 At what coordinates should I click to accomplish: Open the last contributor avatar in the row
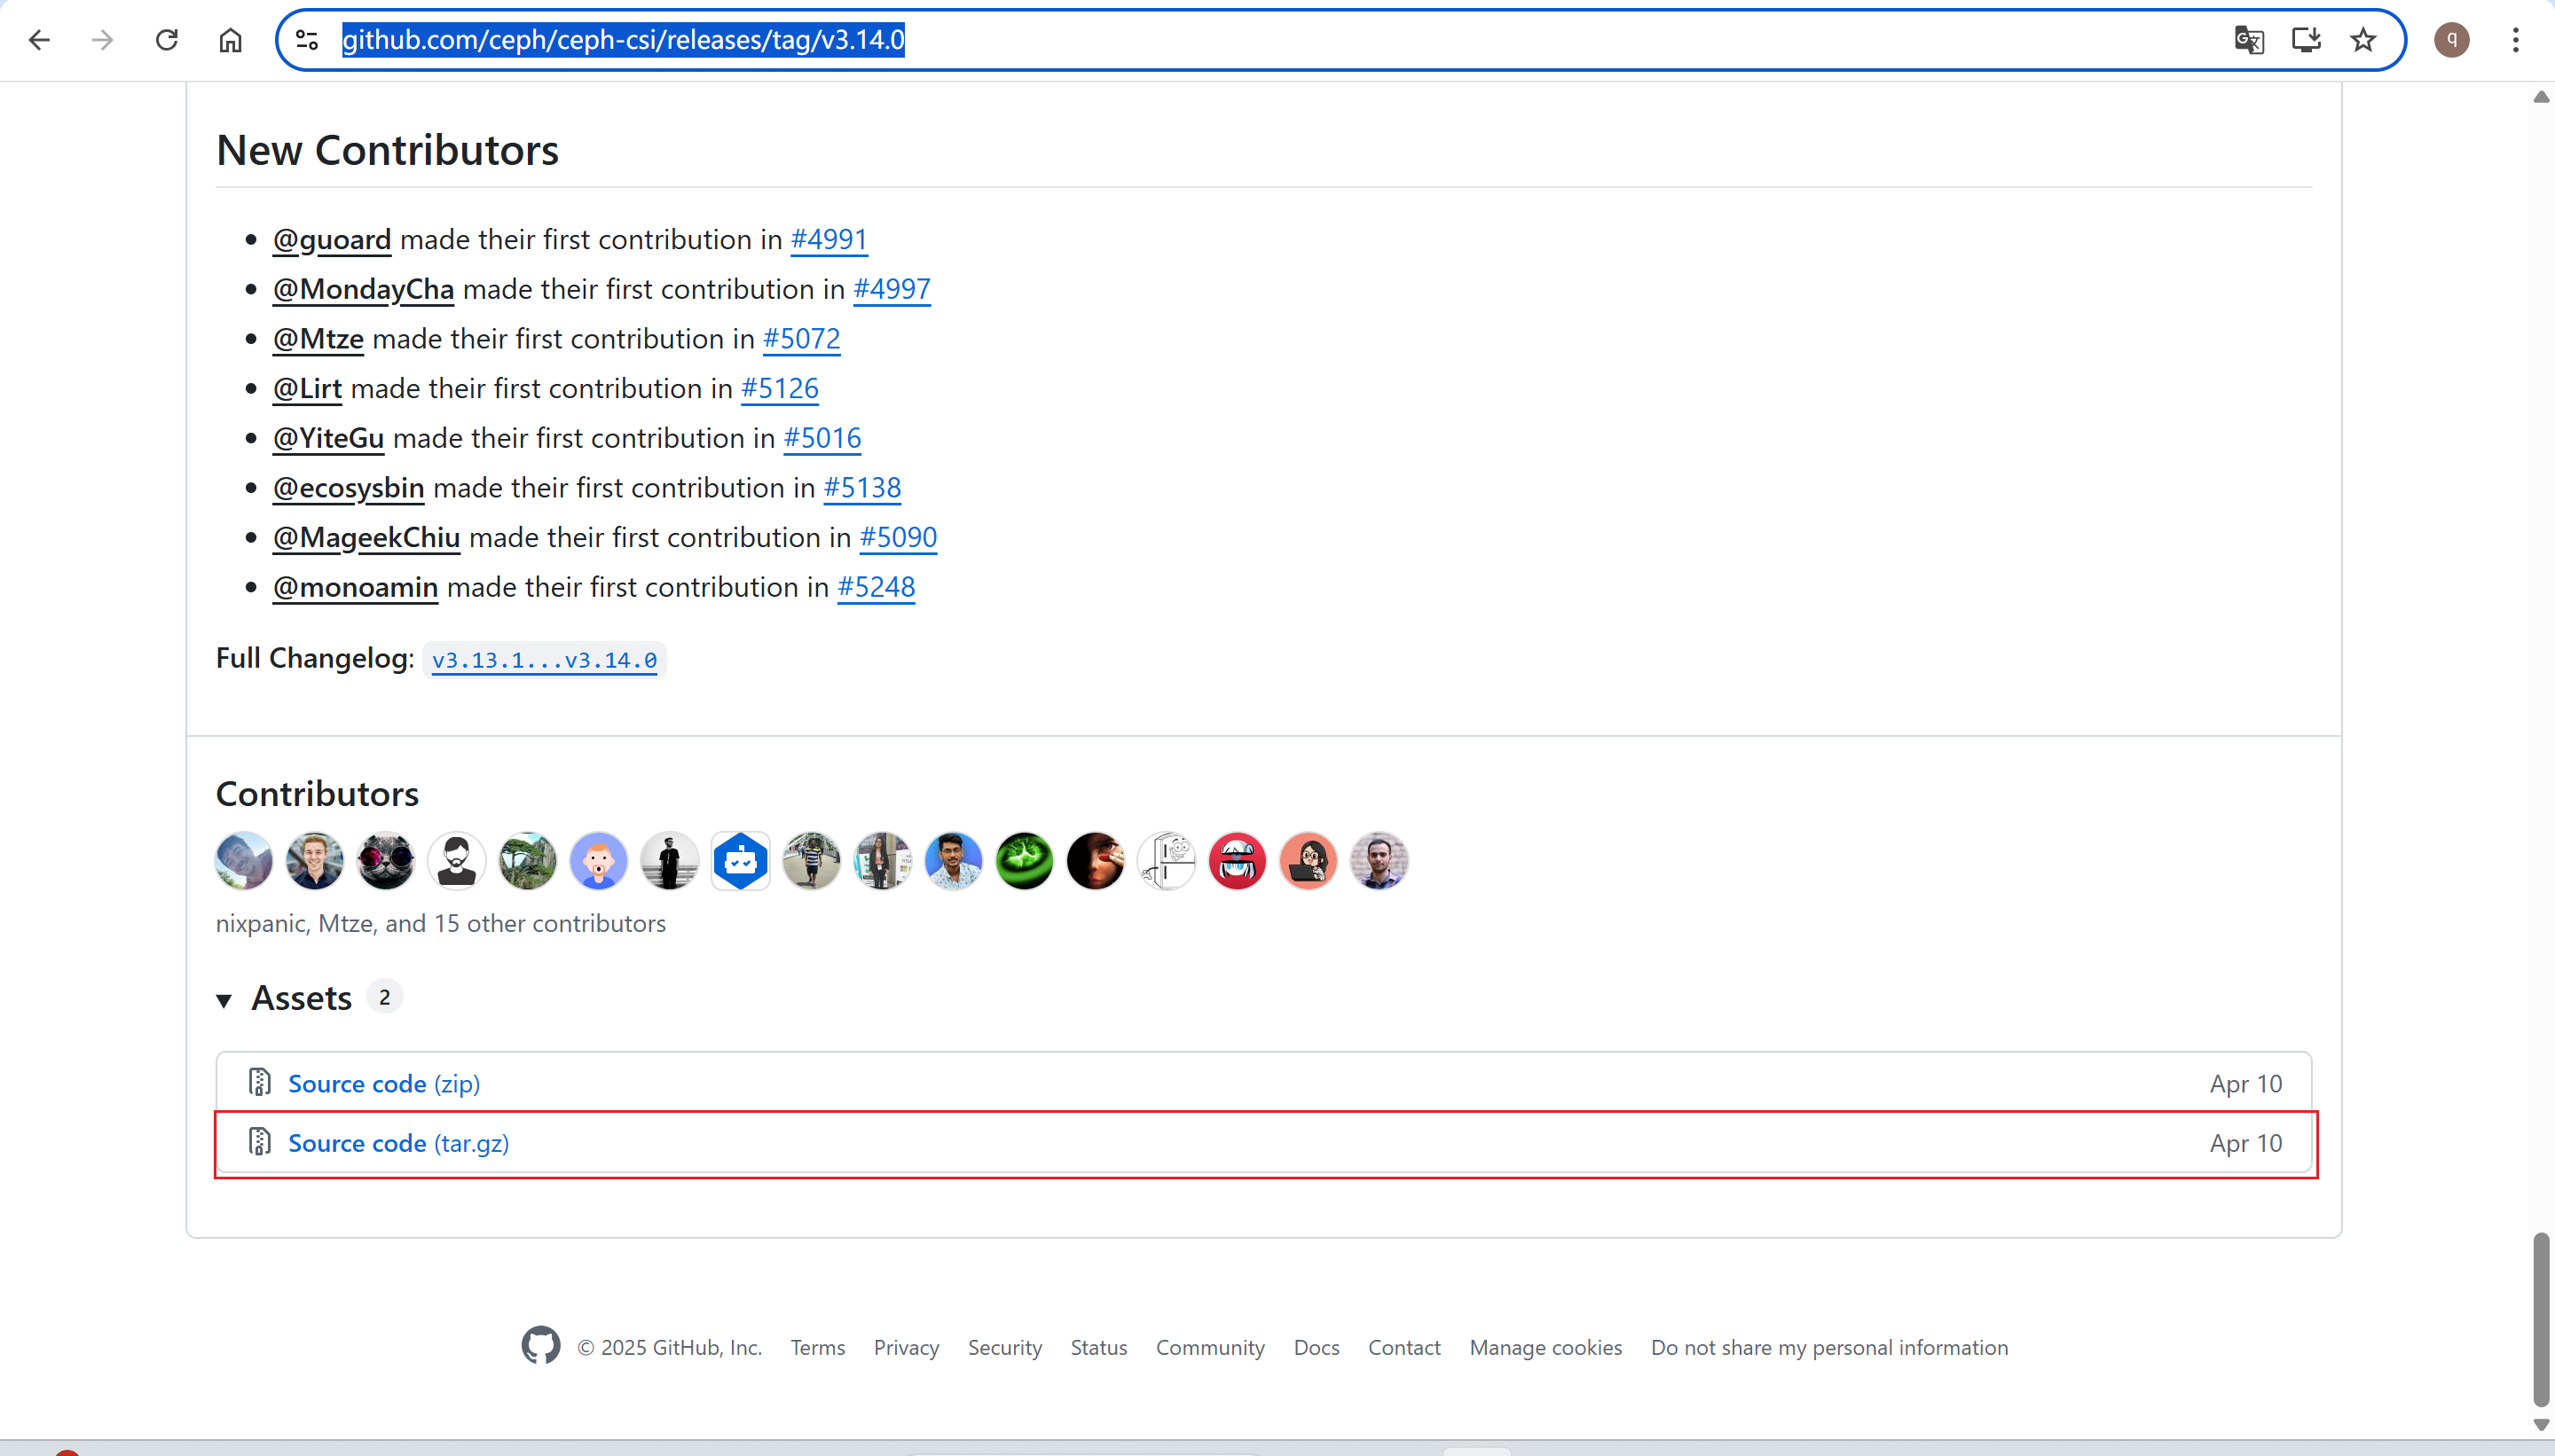point(1380,861)
